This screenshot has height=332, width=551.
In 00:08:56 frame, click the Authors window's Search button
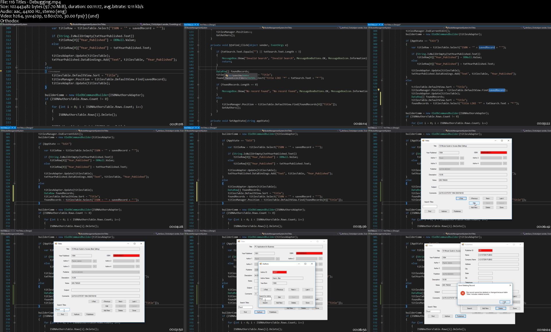coord(265,303)
